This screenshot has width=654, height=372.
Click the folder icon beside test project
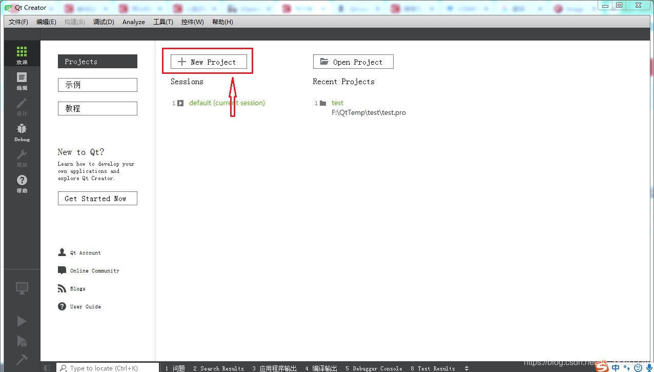pyautogui.click(x=323, y=103)
